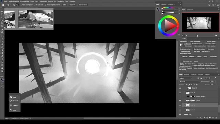Open the layer filter Вид dropdown
The width and height of the screenshot is (220, 124).
coord(186,78)
